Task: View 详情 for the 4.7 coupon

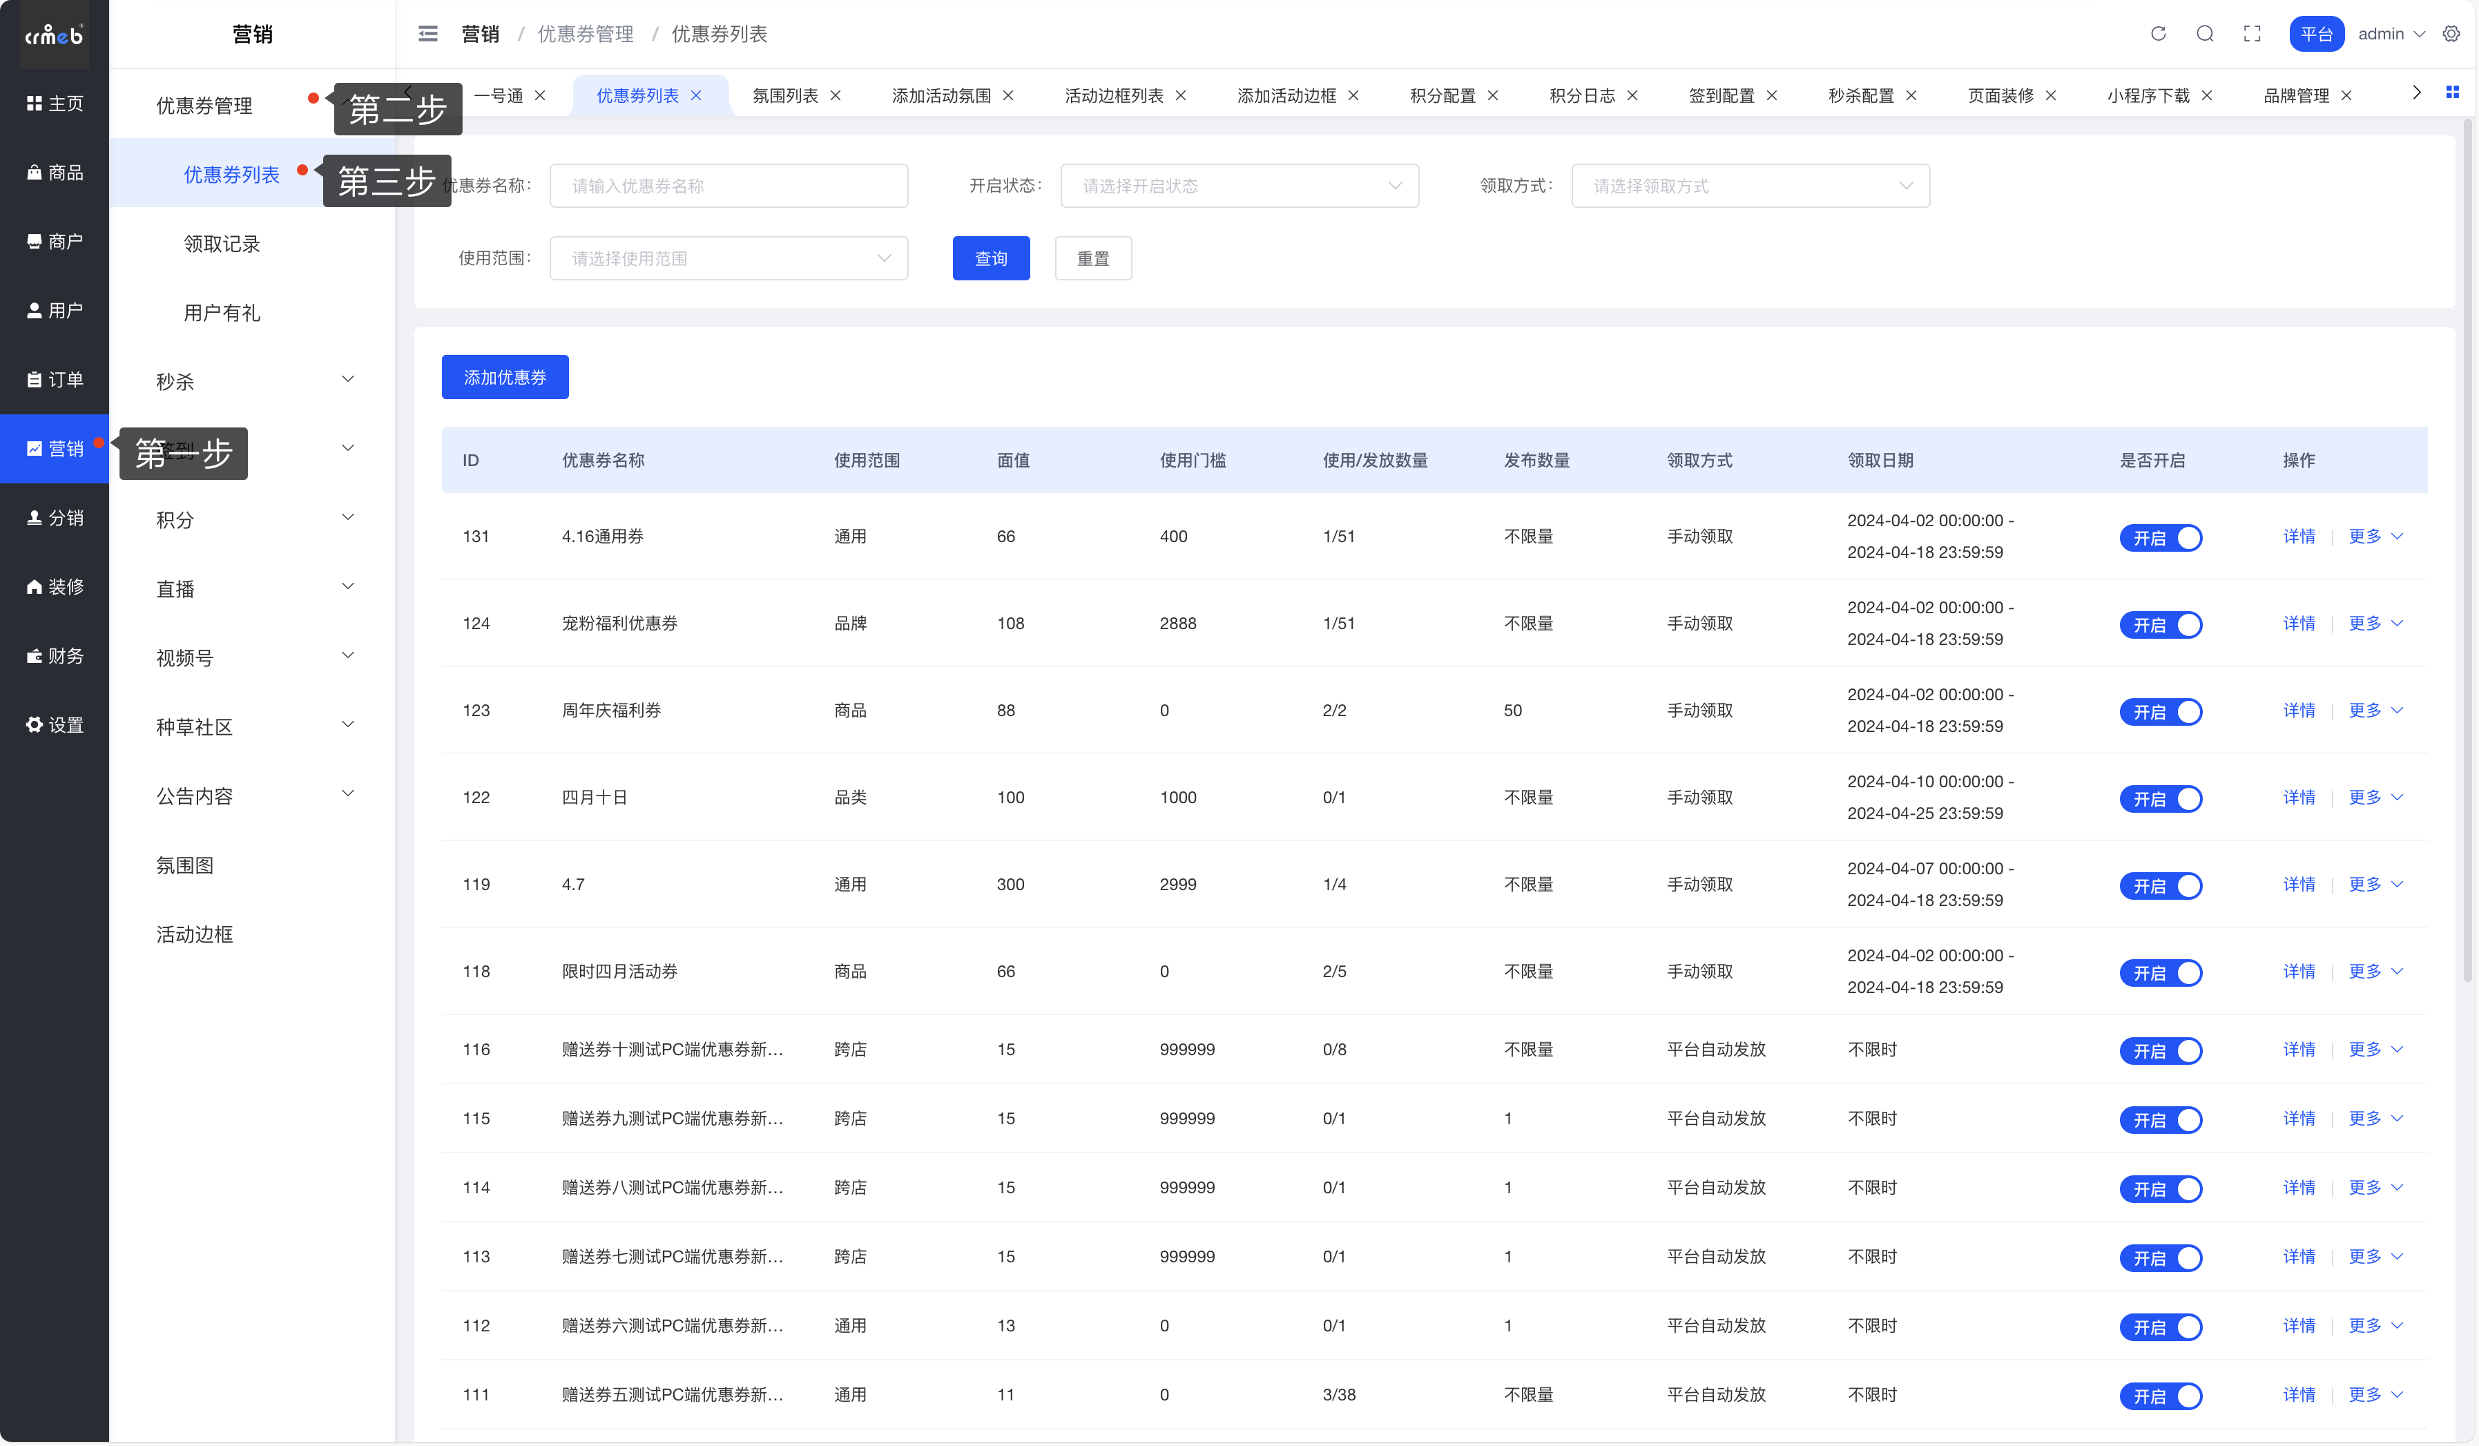Action: click(x=2298, y=885)
